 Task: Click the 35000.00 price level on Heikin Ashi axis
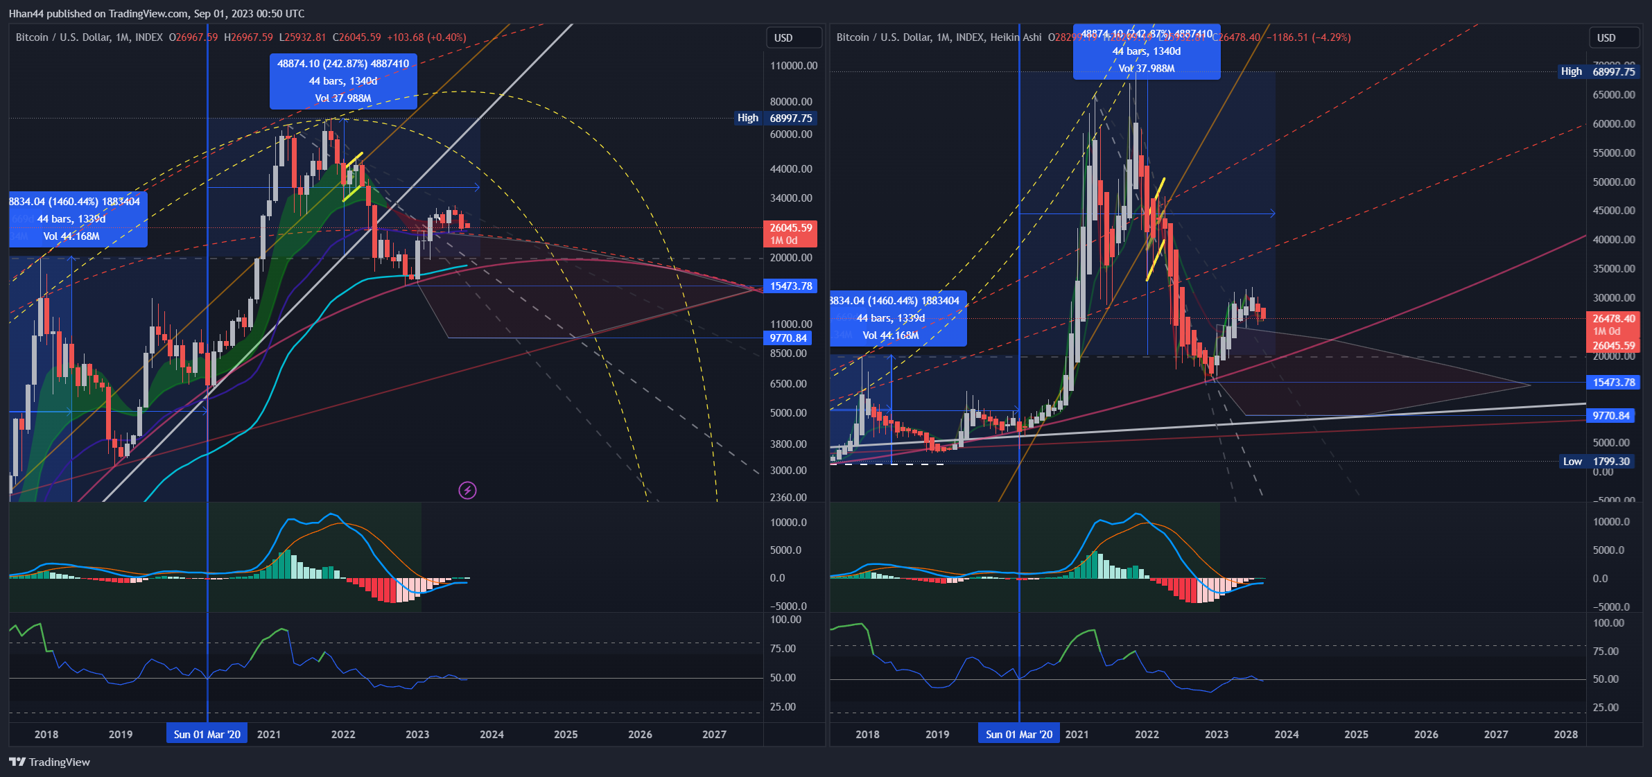point(1614,268)
